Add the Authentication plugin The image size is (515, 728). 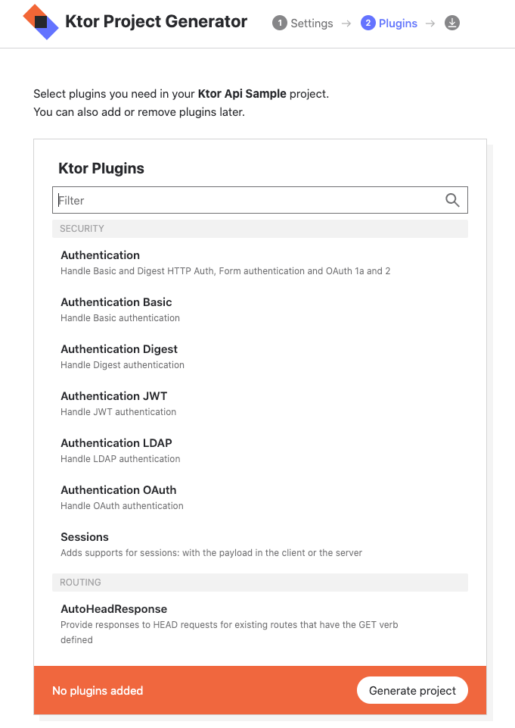[x=101, y=255]
